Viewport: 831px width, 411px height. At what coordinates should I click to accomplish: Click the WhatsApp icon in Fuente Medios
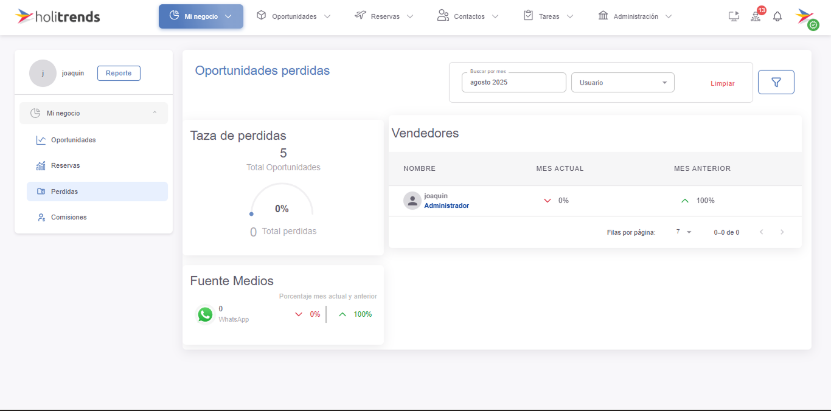point(206,314)
